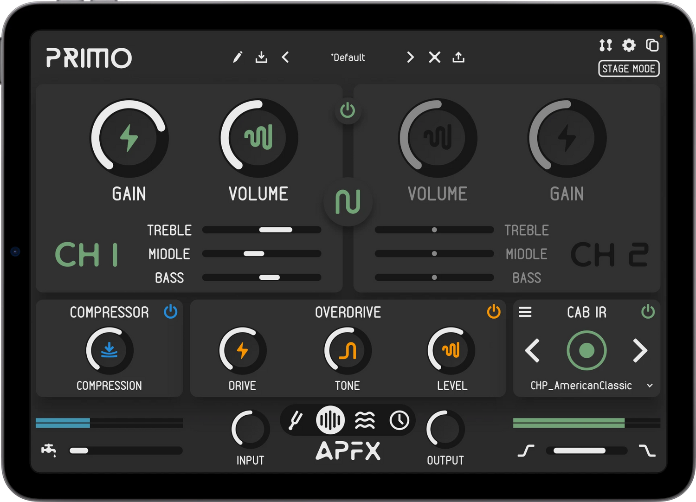The height and width of the screenshot is (502, 696).
Task: Click the Default preset name
Action: pyautogui.click(x=348, y=58)
